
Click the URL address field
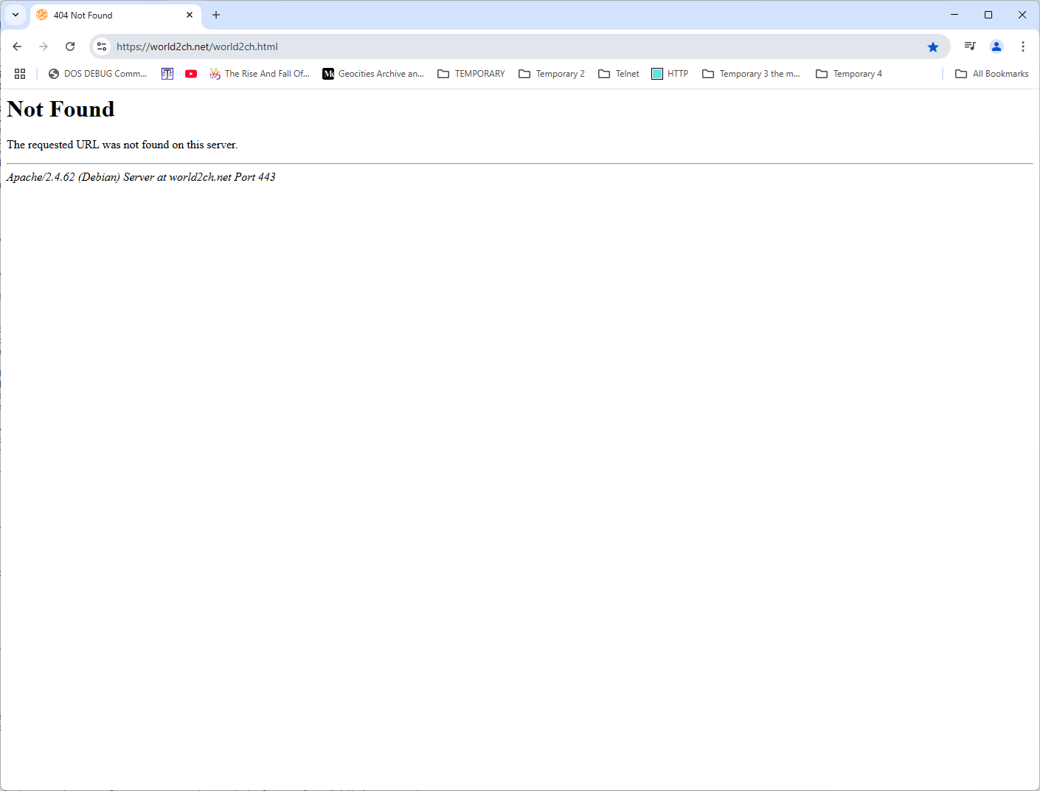click(516, 46)
